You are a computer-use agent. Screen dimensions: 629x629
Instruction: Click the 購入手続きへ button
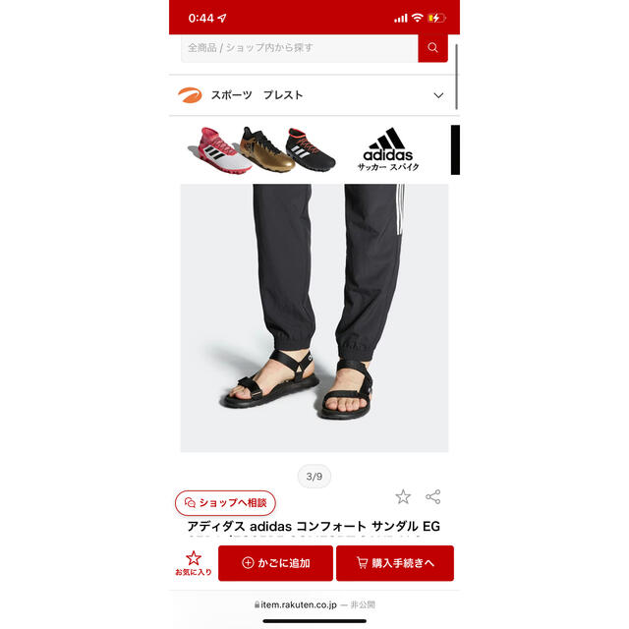pyautogui.click(x=395, y=563)
